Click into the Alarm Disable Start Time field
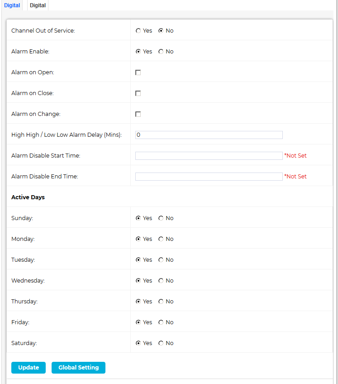The image size is (338, 384). (209, 156)
